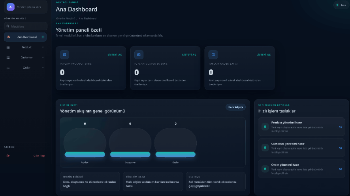Click Aç link for Order yönetimi hazır
This screenshot has width=350, height=196.
pos(340,169)
